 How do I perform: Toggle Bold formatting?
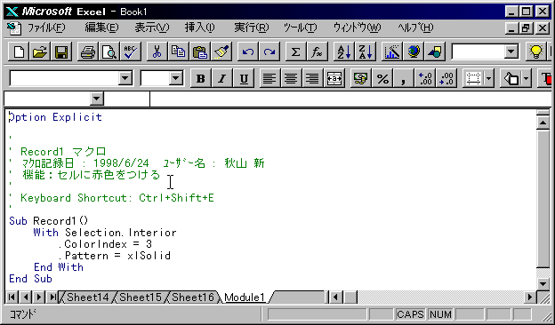pos(201,78)
